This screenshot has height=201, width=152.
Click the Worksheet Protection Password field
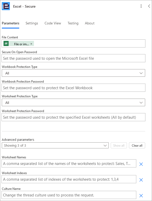[73, 117]
